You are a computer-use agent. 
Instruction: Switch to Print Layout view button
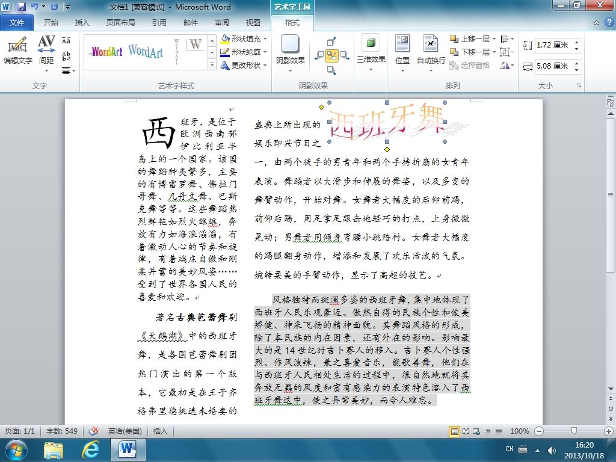455,431
